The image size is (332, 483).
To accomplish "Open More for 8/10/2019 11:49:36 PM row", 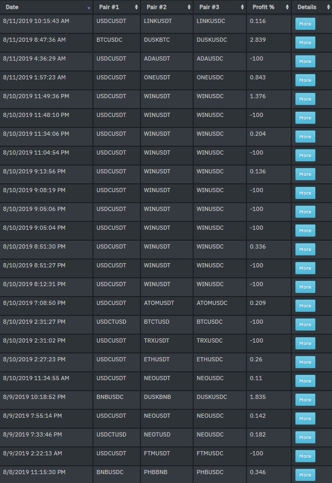I will (305, 99).
